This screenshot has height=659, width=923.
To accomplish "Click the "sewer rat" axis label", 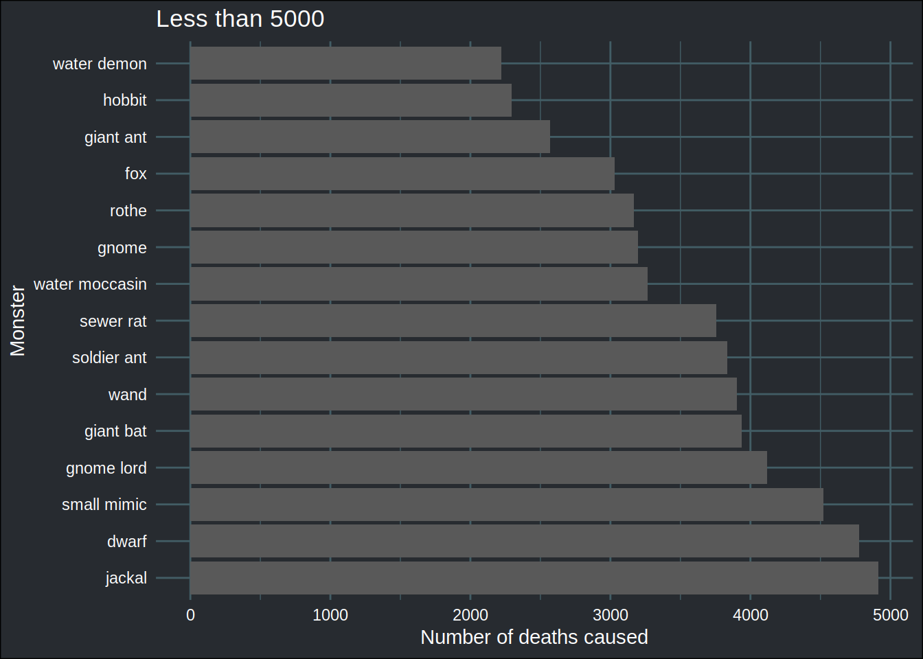I will click(x=113, y=321).
